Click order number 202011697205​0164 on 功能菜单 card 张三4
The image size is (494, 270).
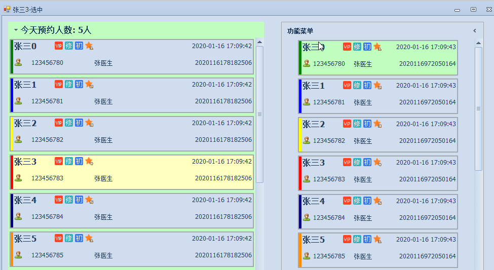[428, 217]
